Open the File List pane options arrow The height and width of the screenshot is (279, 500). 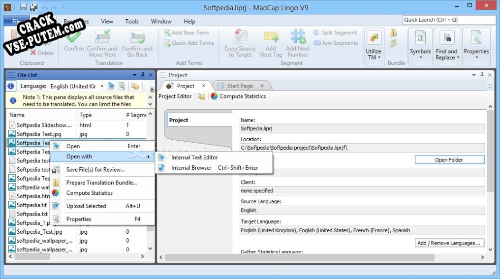134,75
